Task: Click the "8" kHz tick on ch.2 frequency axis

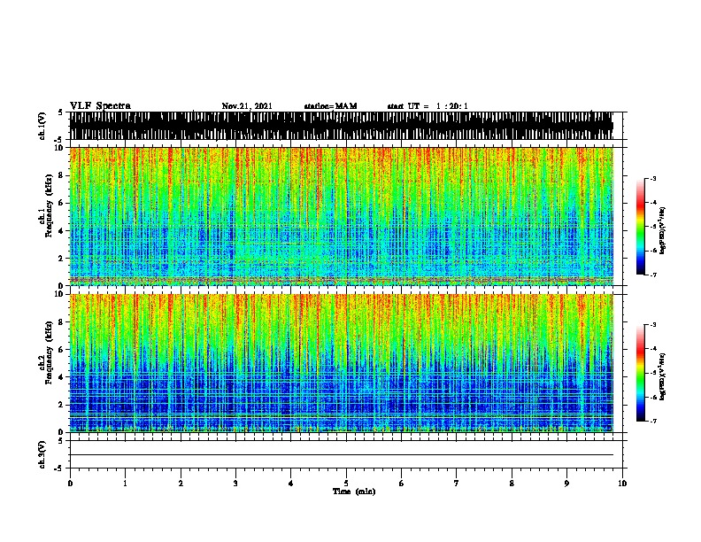Action: [62, 322]
